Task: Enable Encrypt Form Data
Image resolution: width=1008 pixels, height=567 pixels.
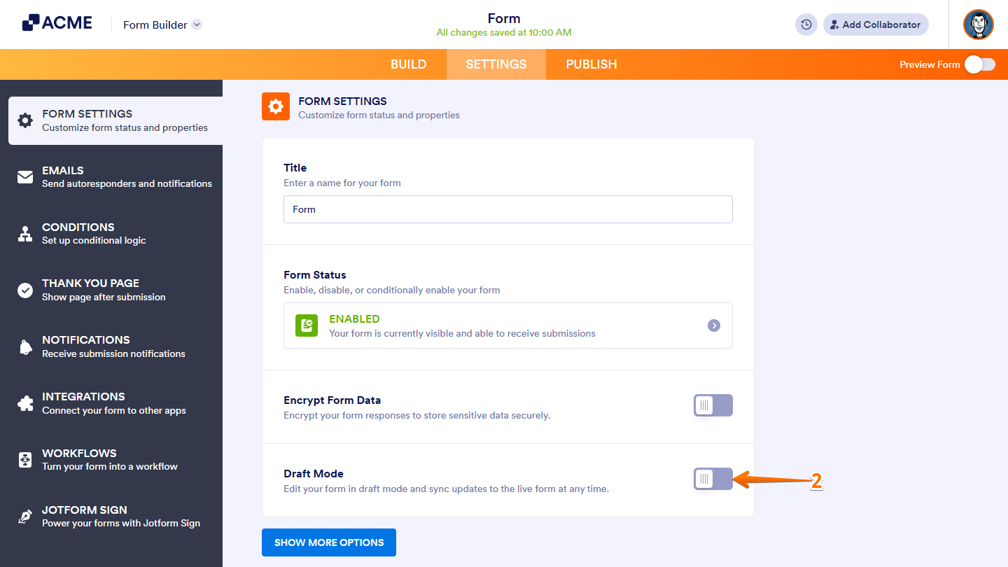Action: pyautogui.click(x=713, y=405)
